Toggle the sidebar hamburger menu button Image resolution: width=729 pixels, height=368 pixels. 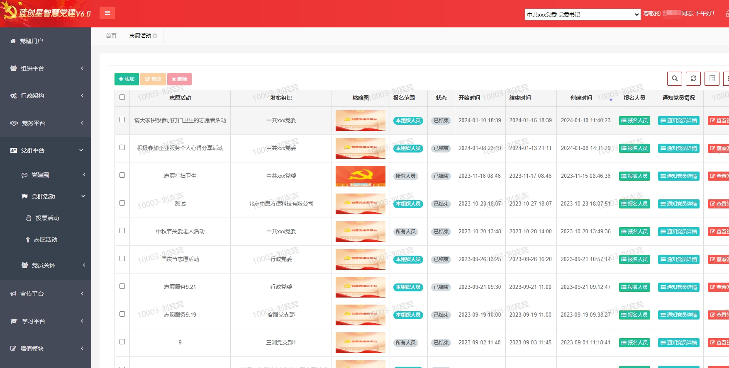pos(107,13)
